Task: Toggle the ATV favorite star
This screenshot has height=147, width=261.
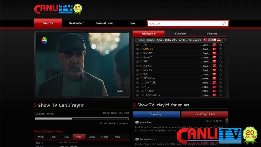Action: coord(221,61)
